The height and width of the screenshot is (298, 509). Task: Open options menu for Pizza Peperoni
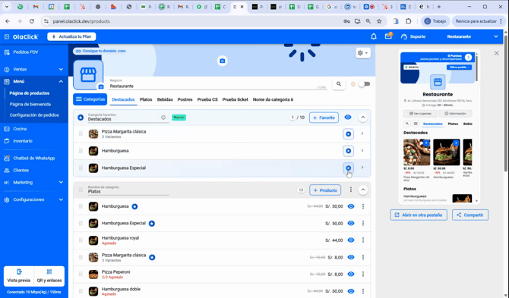click(363, 274)
